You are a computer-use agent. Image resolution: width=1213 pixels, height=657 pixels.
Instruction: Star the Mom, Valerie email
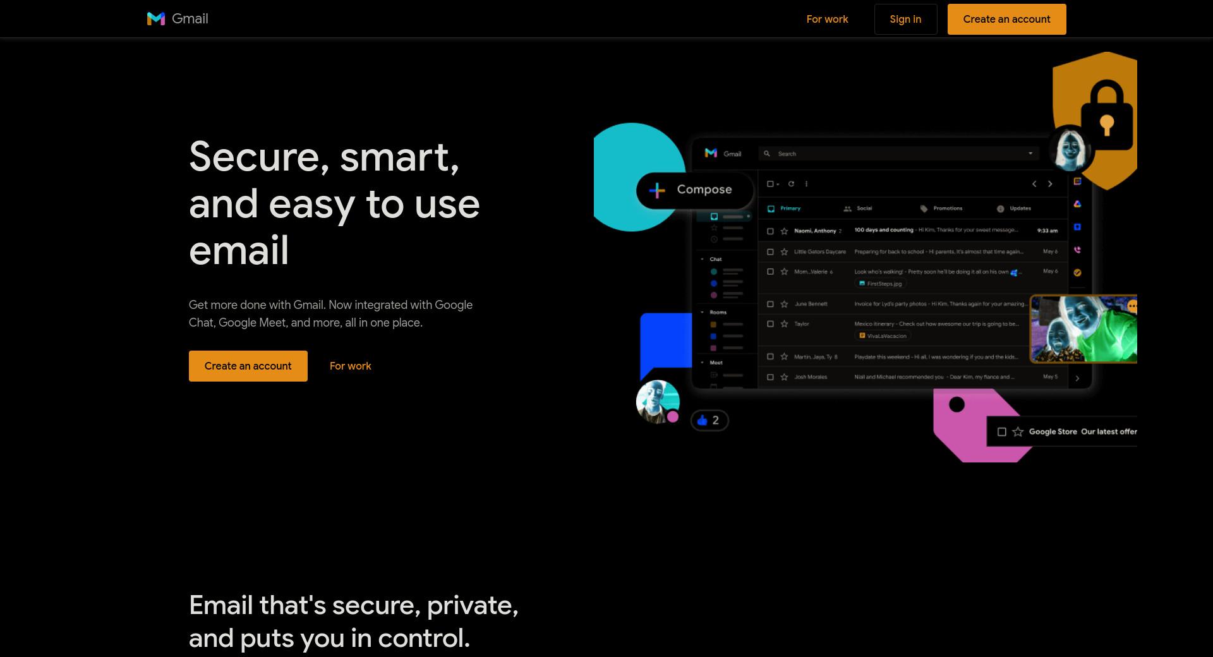[784, 272]
